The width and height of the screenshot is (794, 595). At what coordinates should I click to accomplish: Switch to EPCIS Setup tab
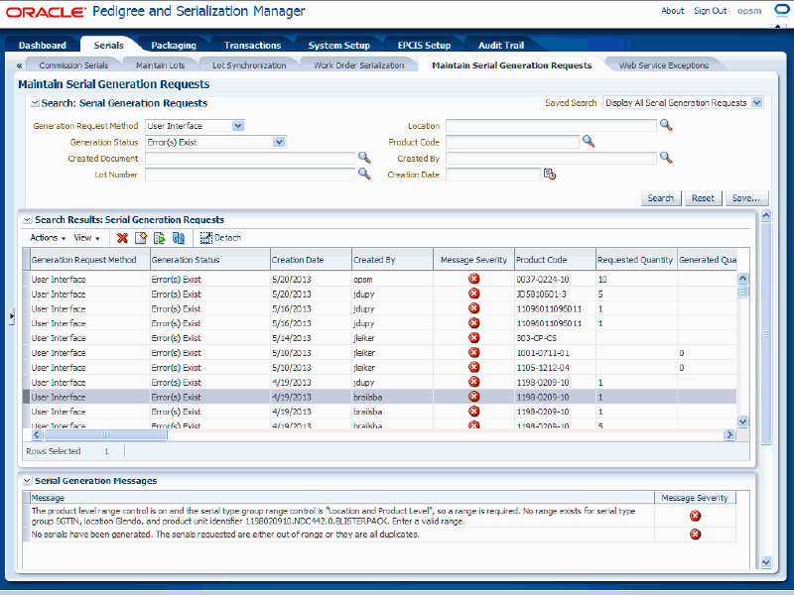(x=425, y=45)
